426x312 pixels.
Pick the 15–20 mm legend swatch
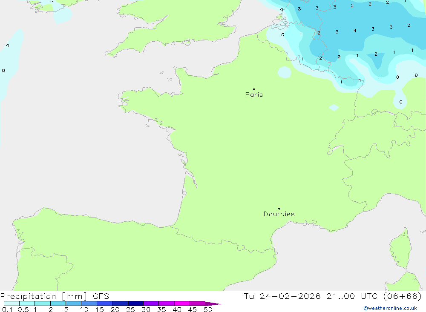[x=104, y=303]
